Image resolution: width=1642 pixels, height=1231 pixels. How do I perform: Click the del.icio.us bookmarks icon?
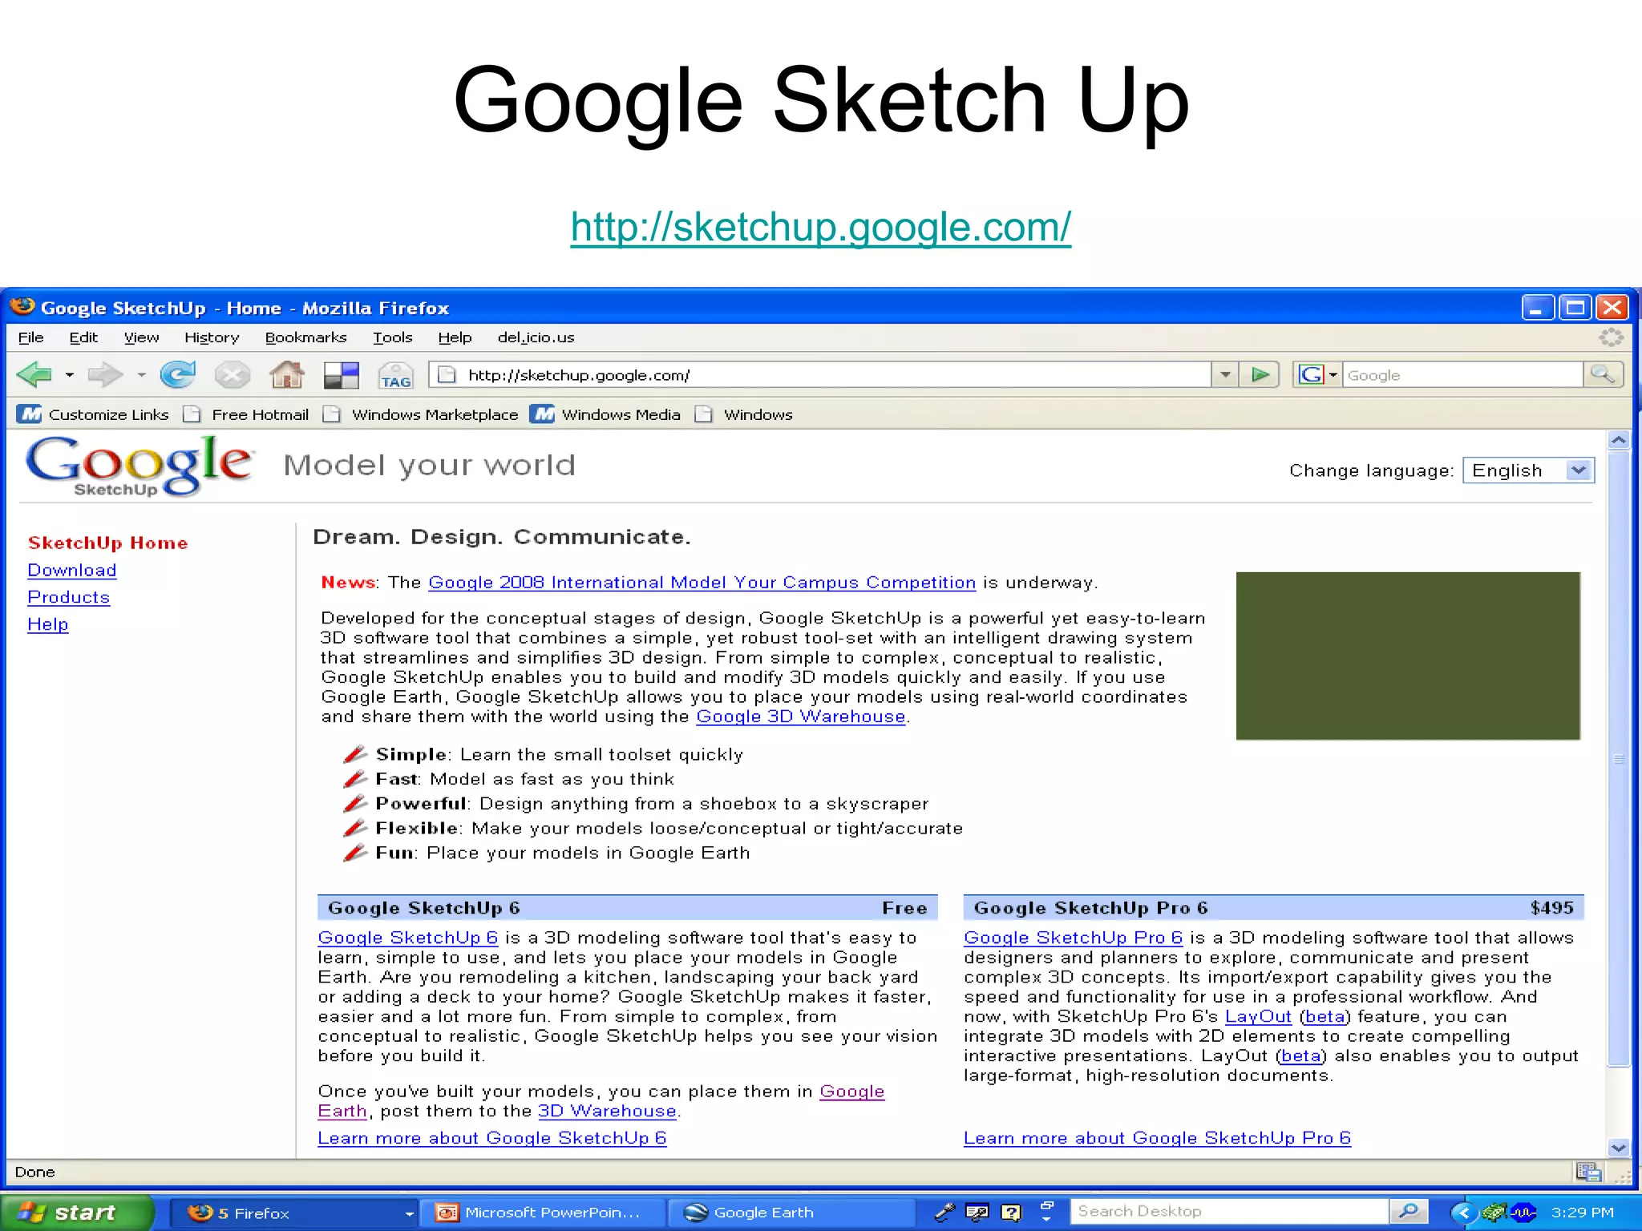click(342, 375)
